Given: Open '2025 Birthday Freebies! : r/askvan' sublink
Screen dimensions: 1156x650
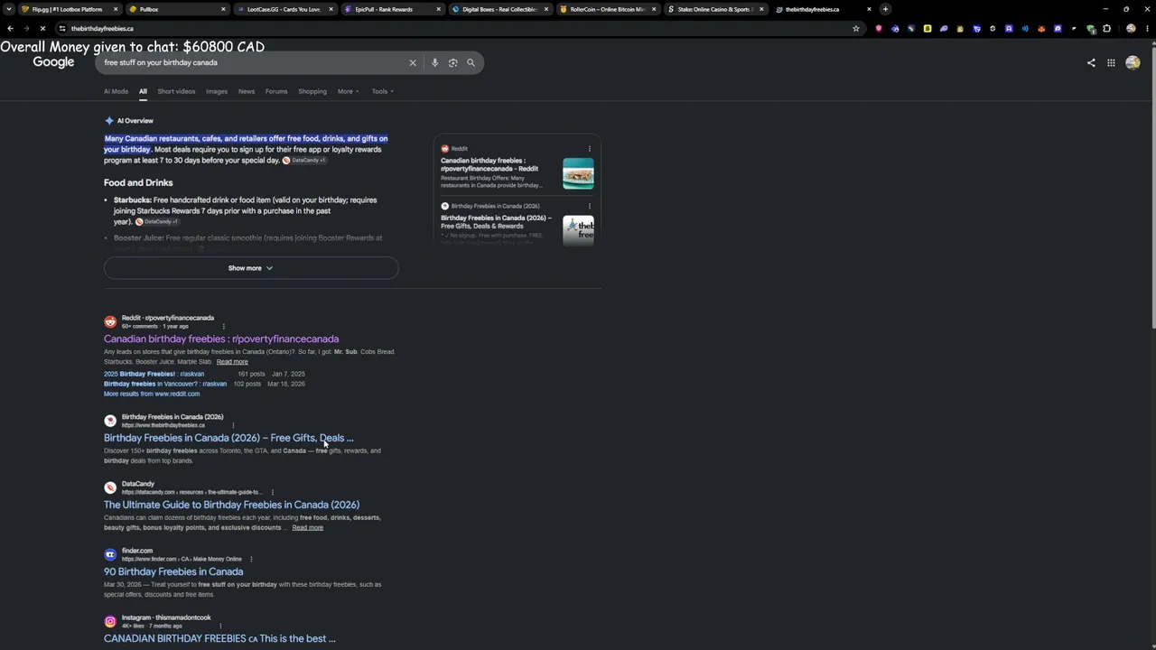Looking at the screenshot, I should [x=154, y=374].
